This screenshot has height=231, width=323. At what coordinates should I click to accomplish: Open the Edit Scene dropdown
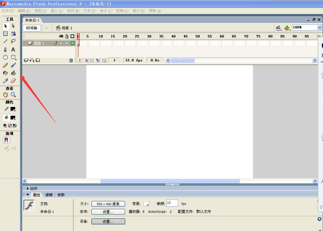click(279, 28)
